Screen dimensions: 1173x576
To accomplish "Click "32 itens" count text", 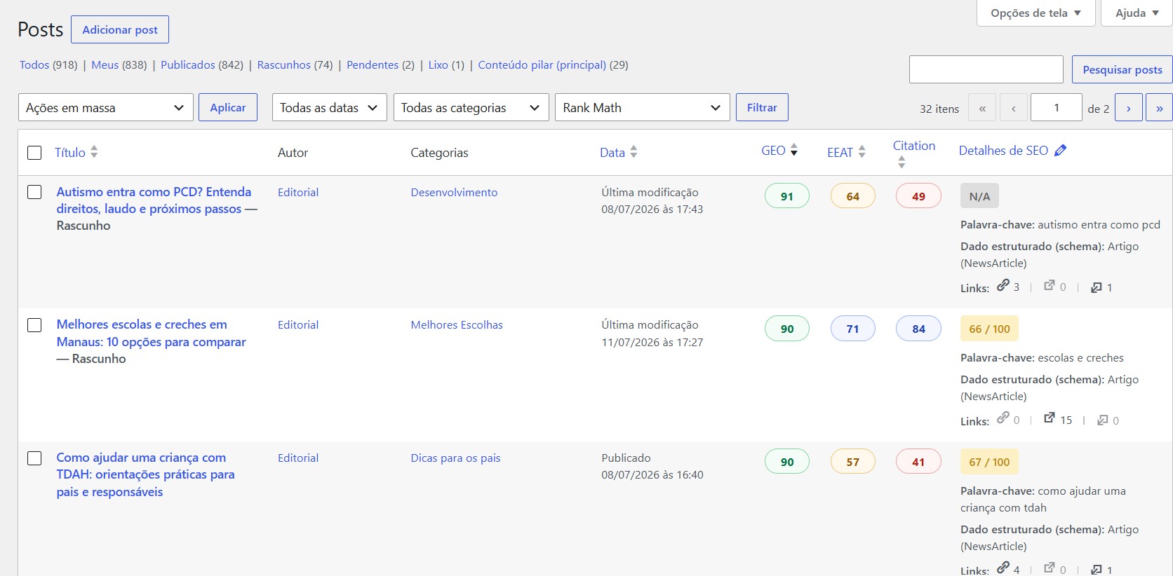I will coord(939,109).
